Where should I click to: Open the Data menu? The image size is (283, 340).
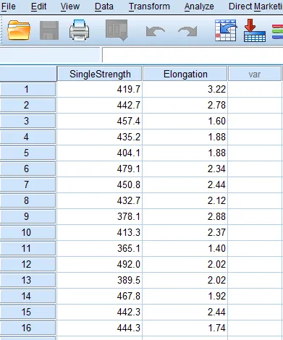(104, 7)
